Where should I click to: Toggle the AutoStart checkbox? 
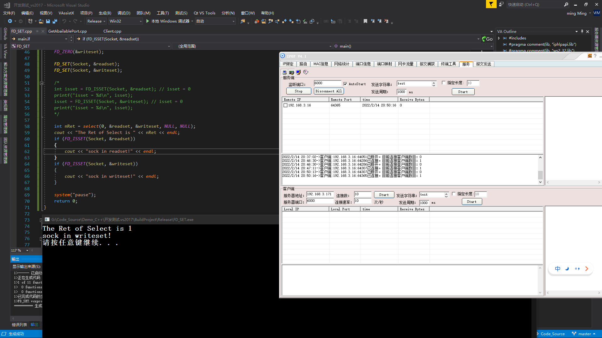[345, 84]
